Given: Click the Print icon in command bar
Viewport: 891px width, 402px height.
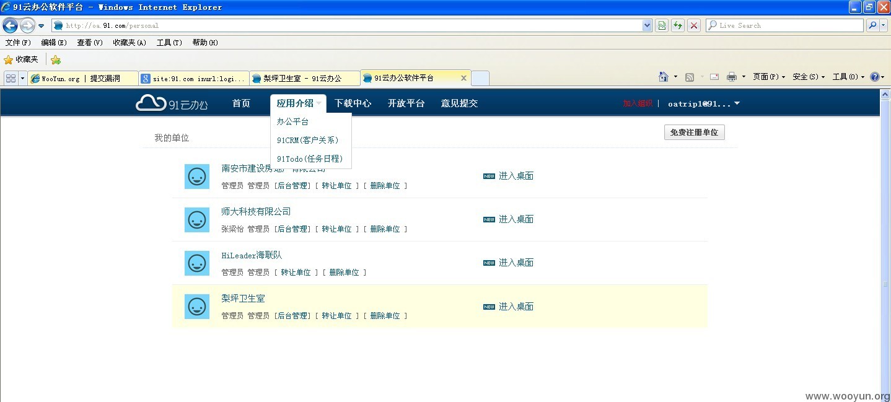Looking at the screenshot, I should tap(732, 77).
